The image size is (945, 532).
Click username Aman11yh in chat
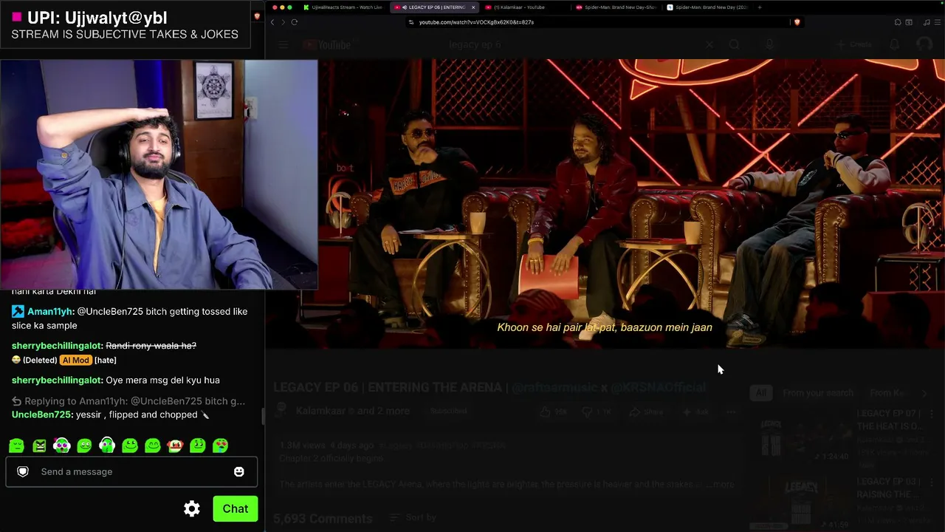click(x=49, y=312)
